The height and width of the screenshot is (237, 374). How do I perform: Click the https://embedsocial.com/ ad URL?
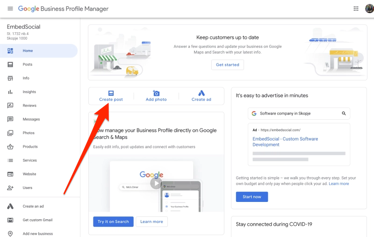280,130
